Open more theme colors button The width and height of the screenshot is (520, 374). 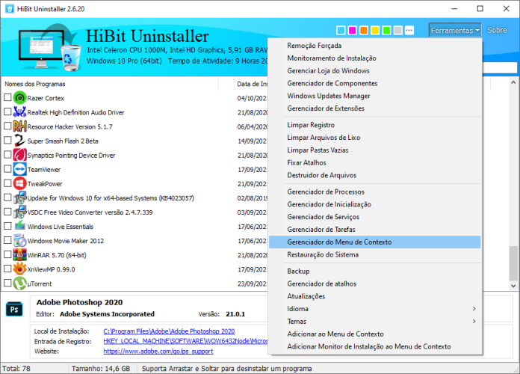click(409, 30)
